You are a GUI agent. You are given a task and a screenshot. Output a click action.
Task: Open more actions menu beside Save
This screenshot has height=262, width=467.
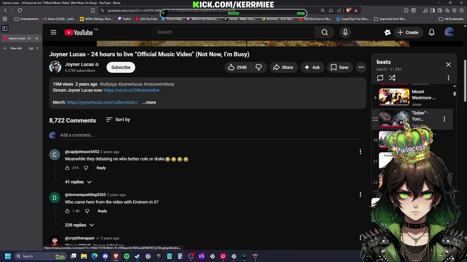(x=361, y=67)
